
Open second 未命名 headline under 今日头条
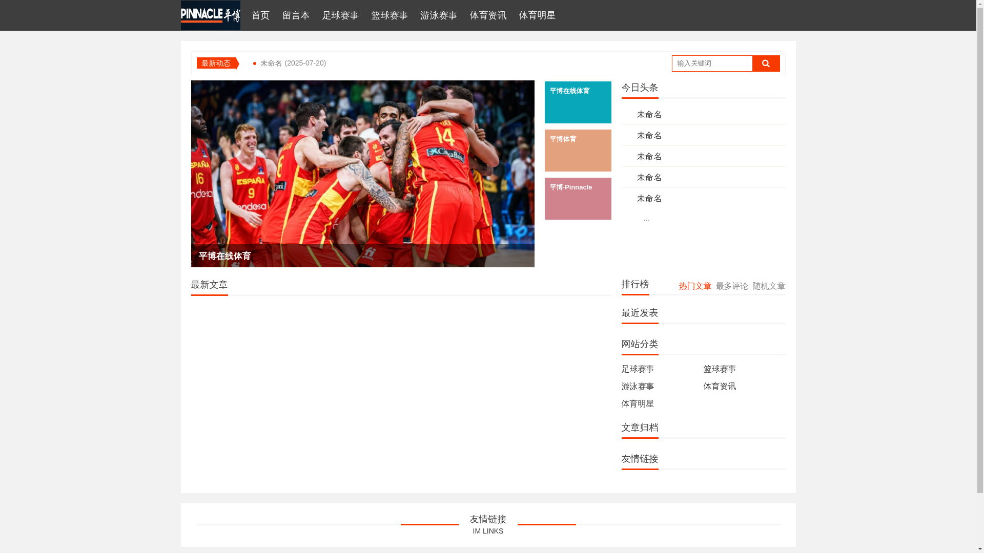[649, 135]
